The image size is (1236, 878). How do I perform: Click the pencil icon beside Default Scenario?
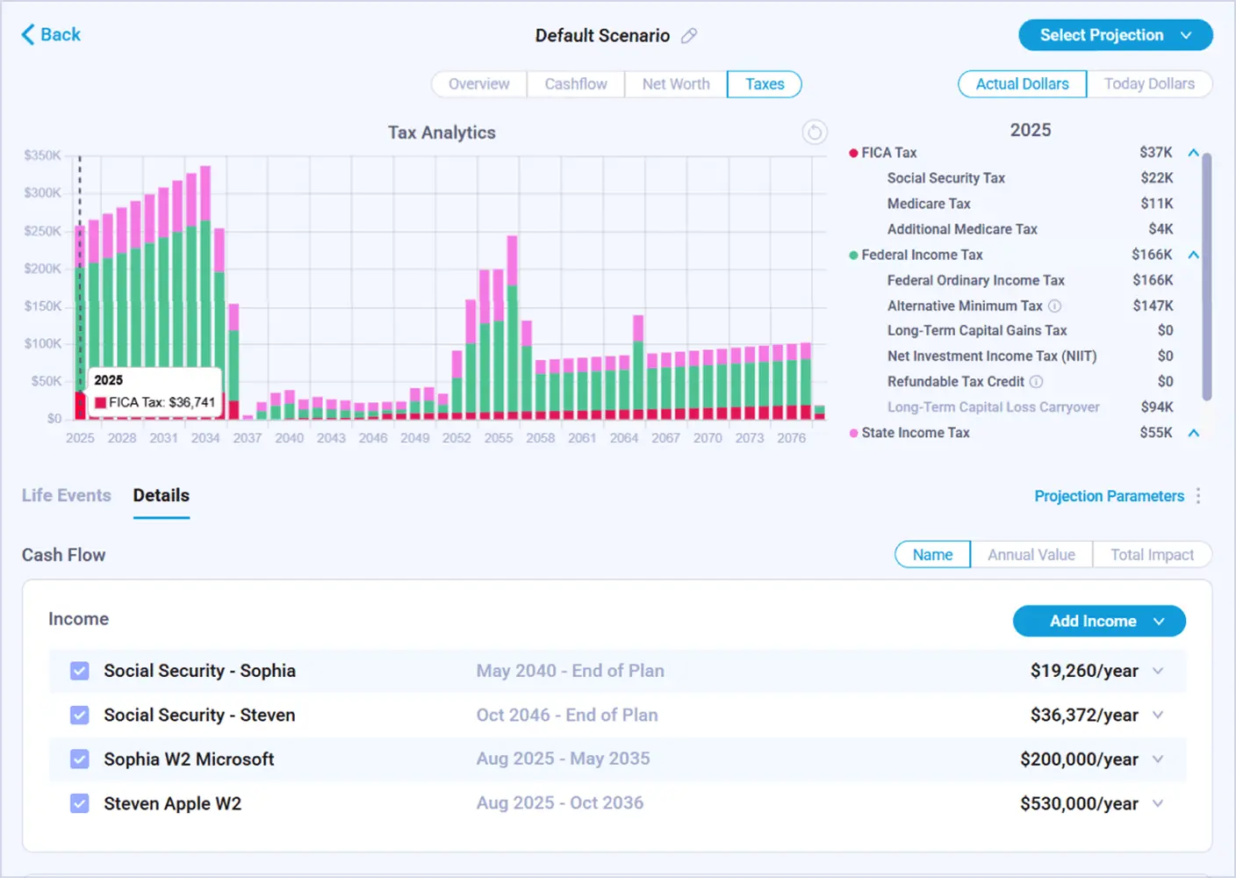click(x=690, y=36)
